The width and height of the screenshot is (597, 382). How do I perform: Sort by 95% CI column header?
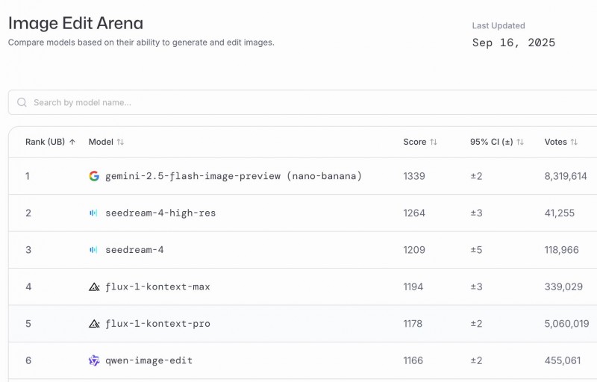(497, 142)
